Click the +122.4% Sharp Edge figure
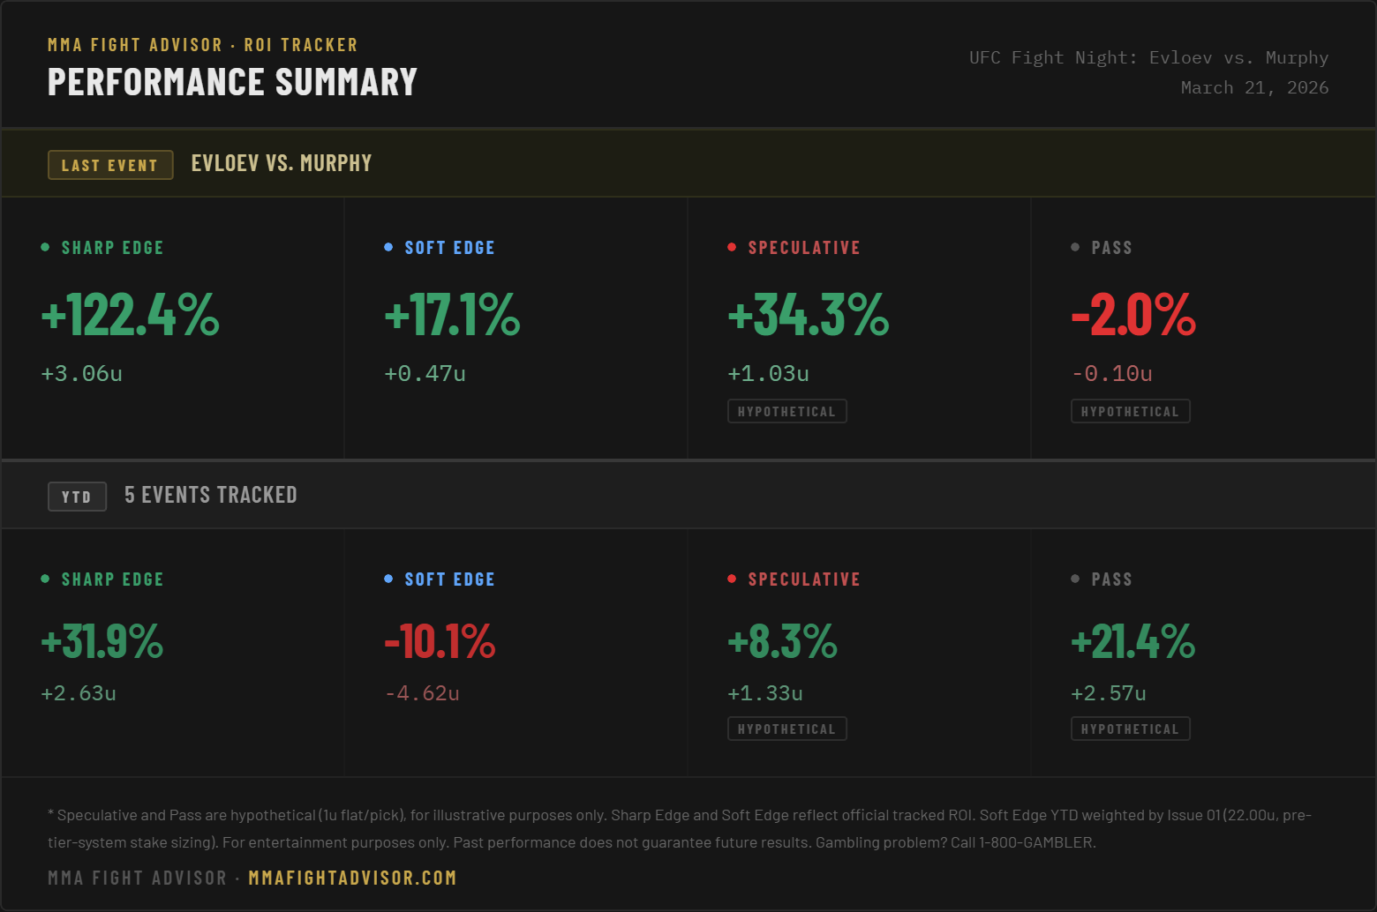The image size is (1377, 912). pyautogui.click(x=131, y=314)
